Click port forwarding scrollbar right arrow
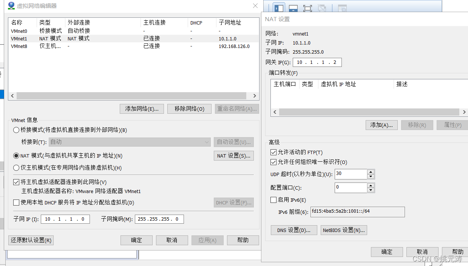 point(464,112)
